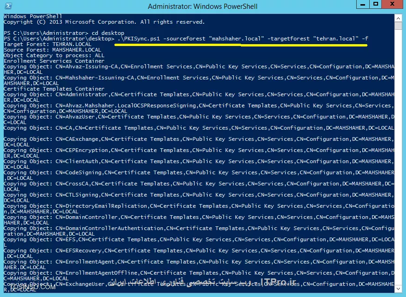406x297 pixels.
Task: Minimize the PowerShell window
Action: click(x=363, y=4)
